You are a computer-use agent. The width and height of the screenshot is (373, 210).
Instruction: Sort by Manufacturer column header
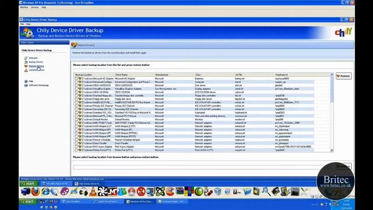(x=174, y=75)
